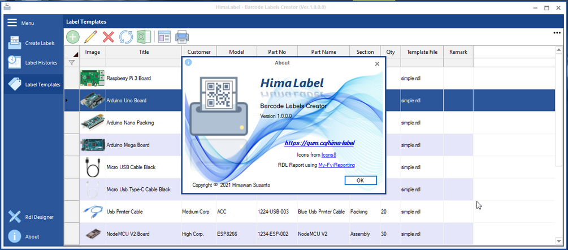Open the My-FyiReporting link
The image size is (568, 250).
[x=336, y=165]
